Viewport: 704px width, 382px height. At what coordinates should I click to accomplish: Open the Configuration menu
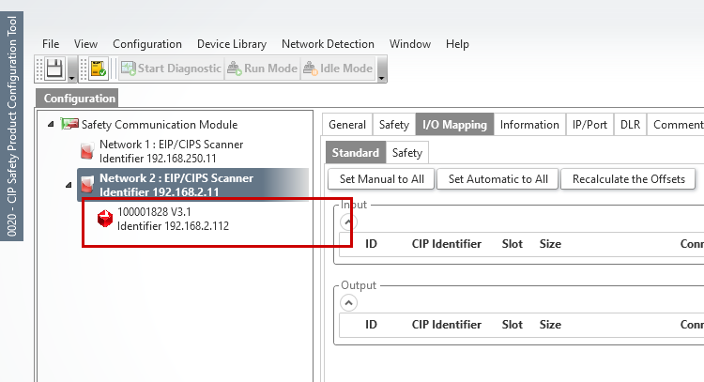point(147,44)
